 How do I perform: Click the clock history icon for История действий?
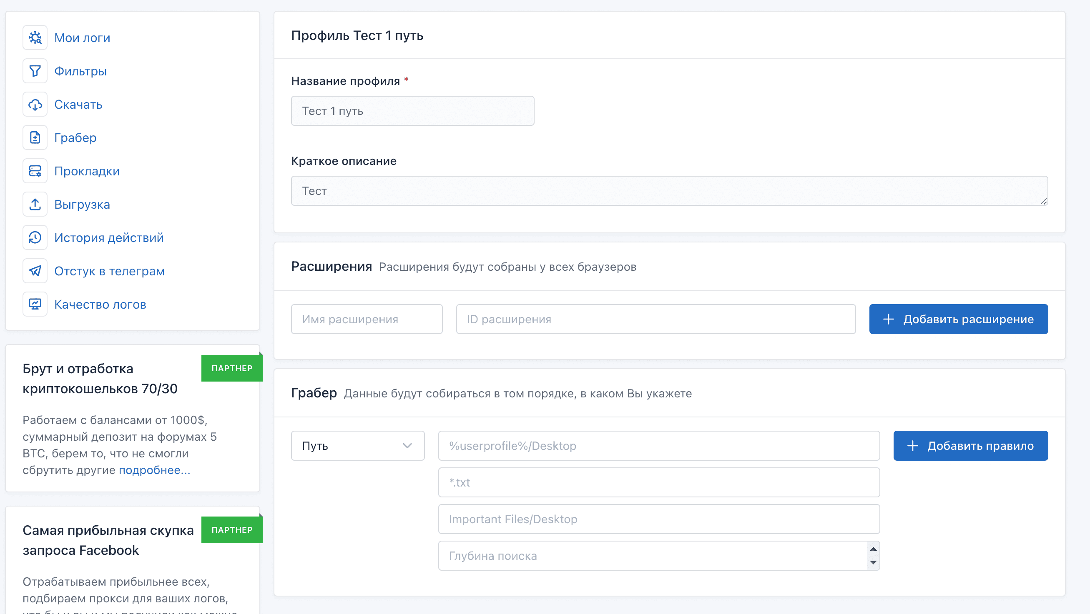pos(35,238)
